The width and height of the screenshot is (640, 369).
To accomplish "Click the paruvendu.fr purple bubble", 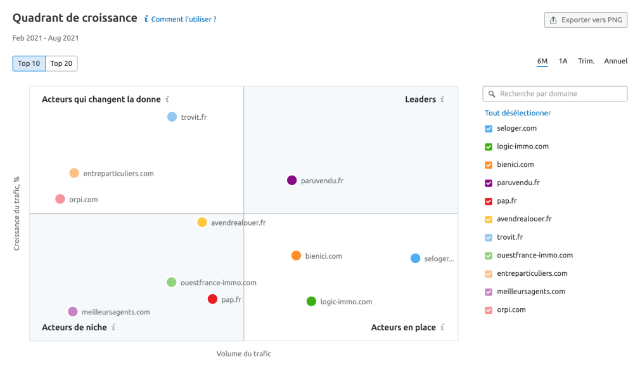I will (292, 181).
